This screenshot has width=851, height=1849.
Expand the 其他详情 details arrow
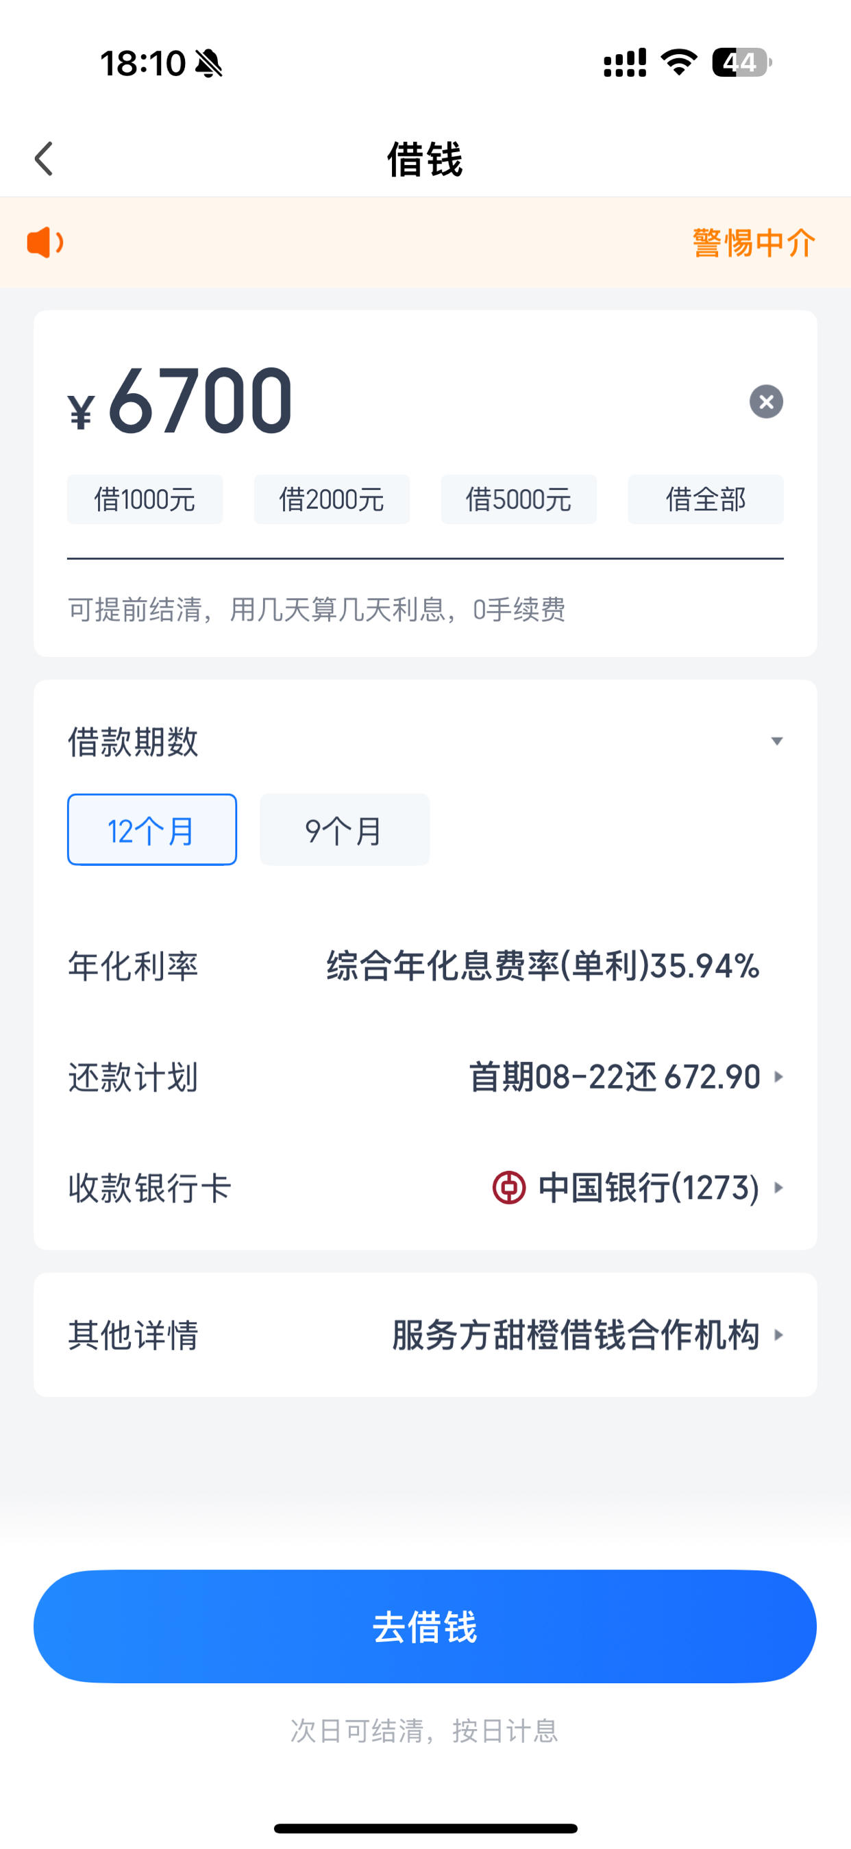pyautogui.click(x=778, y=1335)
